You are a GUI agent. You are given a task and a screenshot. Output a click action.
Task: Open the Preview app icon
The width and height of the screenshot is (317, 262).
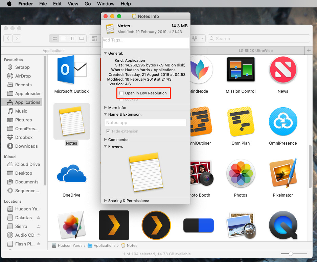[x=241, y=225]
